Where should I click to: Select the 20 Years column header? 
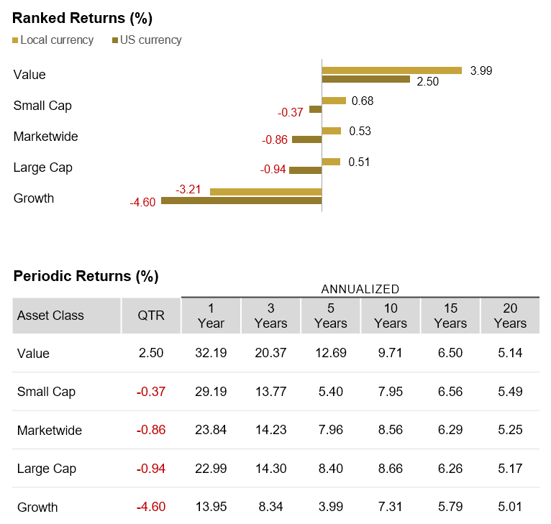510,316
